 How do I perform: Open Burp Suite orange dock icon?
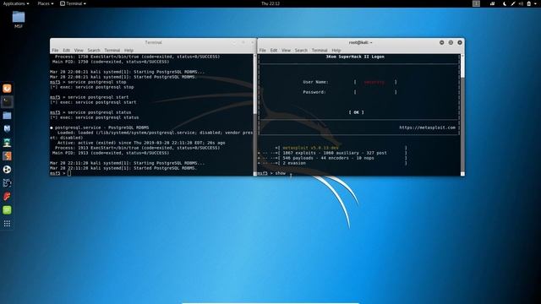pos(7,155)
